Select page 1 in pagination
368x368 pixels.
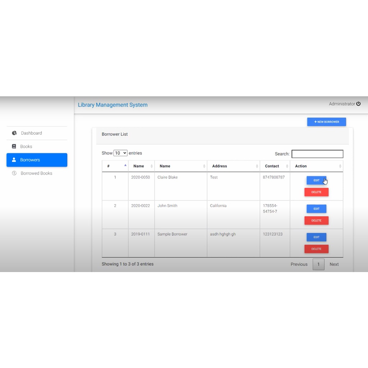tap(318, 264)
